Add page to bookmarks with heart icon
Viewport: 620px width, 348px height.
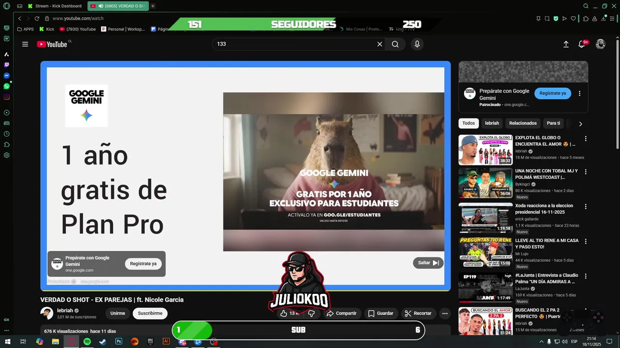[573, 18]
